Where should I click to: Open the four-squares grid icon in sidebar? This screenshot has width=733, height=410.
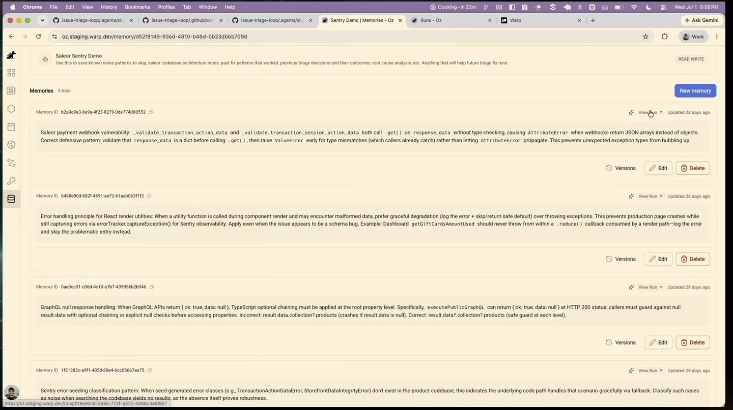point(11,73)
